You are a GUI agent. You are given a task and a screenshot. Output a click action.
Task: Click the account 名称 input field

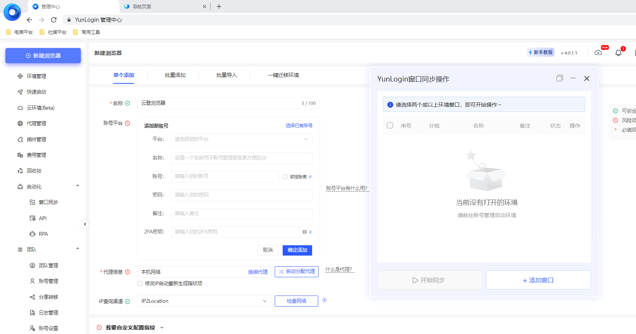242,158
